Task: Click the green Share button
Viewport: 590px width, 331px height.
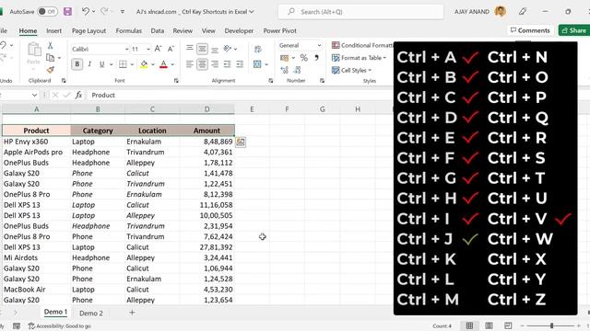Action: point(573,30)
